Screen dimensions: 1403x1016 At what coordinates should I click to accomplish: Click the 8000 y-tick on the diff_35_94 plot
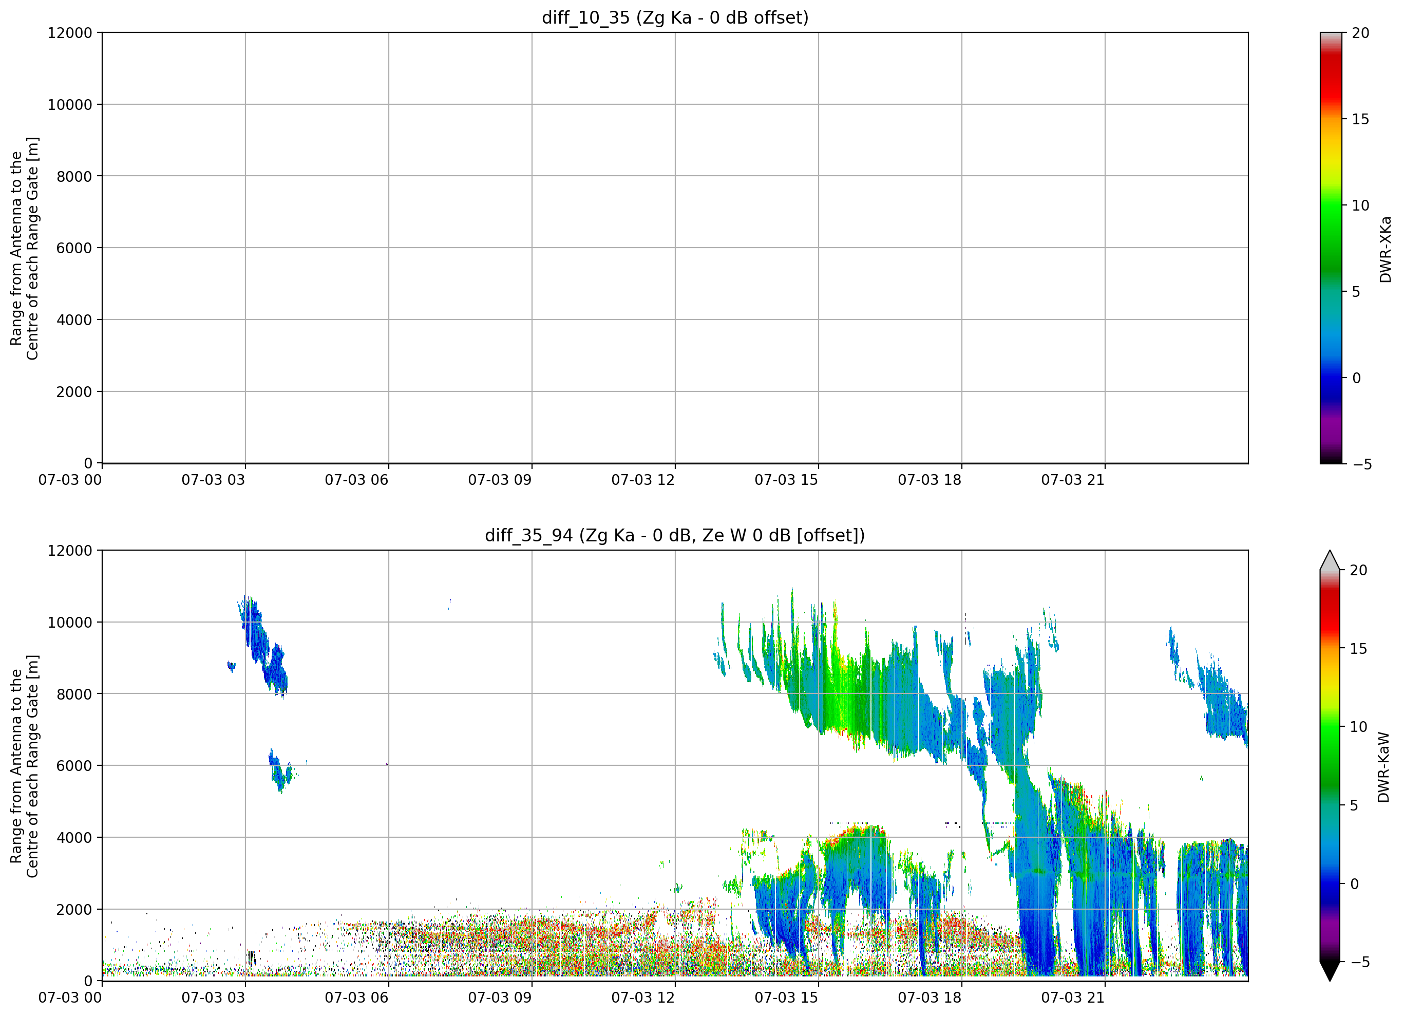coord(74,694)
